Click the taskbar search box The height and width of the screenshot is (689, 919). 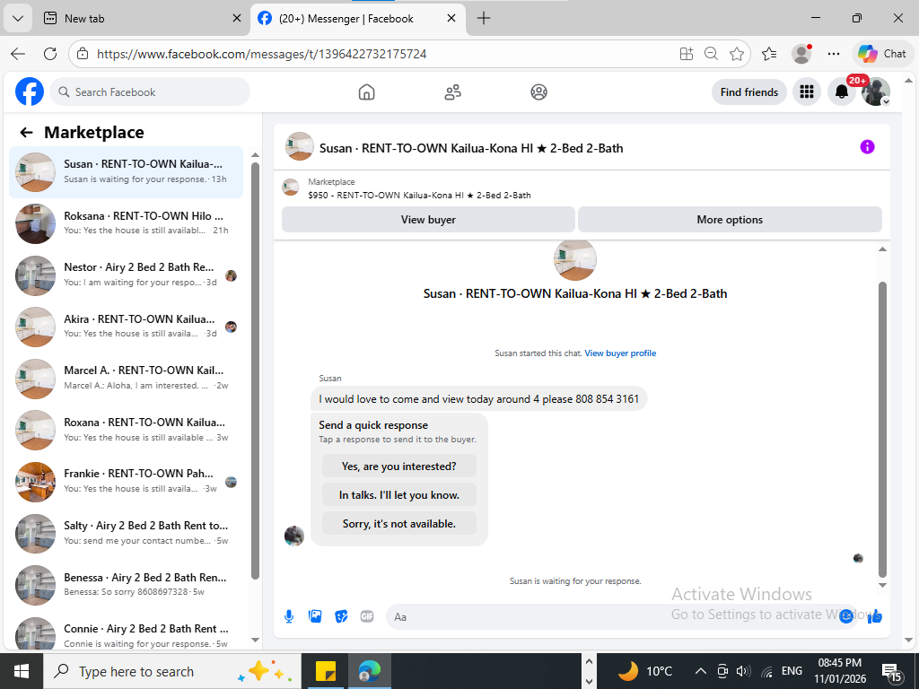(172, 671)
